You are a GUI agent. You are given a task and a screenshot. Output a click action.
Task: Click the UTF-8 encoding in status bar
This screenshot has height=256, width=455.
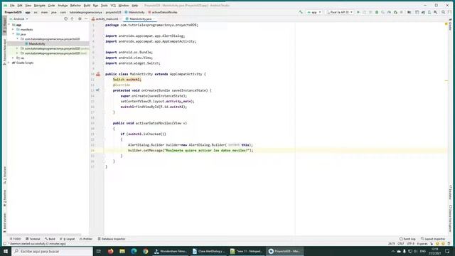click(410, 243)
